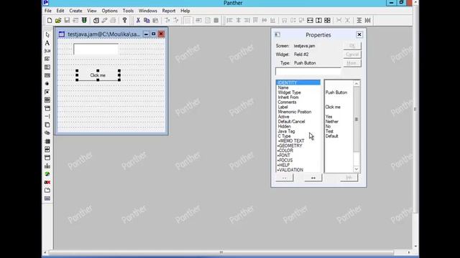This screenshot has width=460, height=258.
Task: Select the letter A static label tool
Action: point(47,43)
